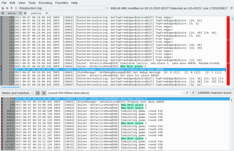Click the star favorites icon
The height and width of the screenshot is (151, 234).
click(16, 9)
